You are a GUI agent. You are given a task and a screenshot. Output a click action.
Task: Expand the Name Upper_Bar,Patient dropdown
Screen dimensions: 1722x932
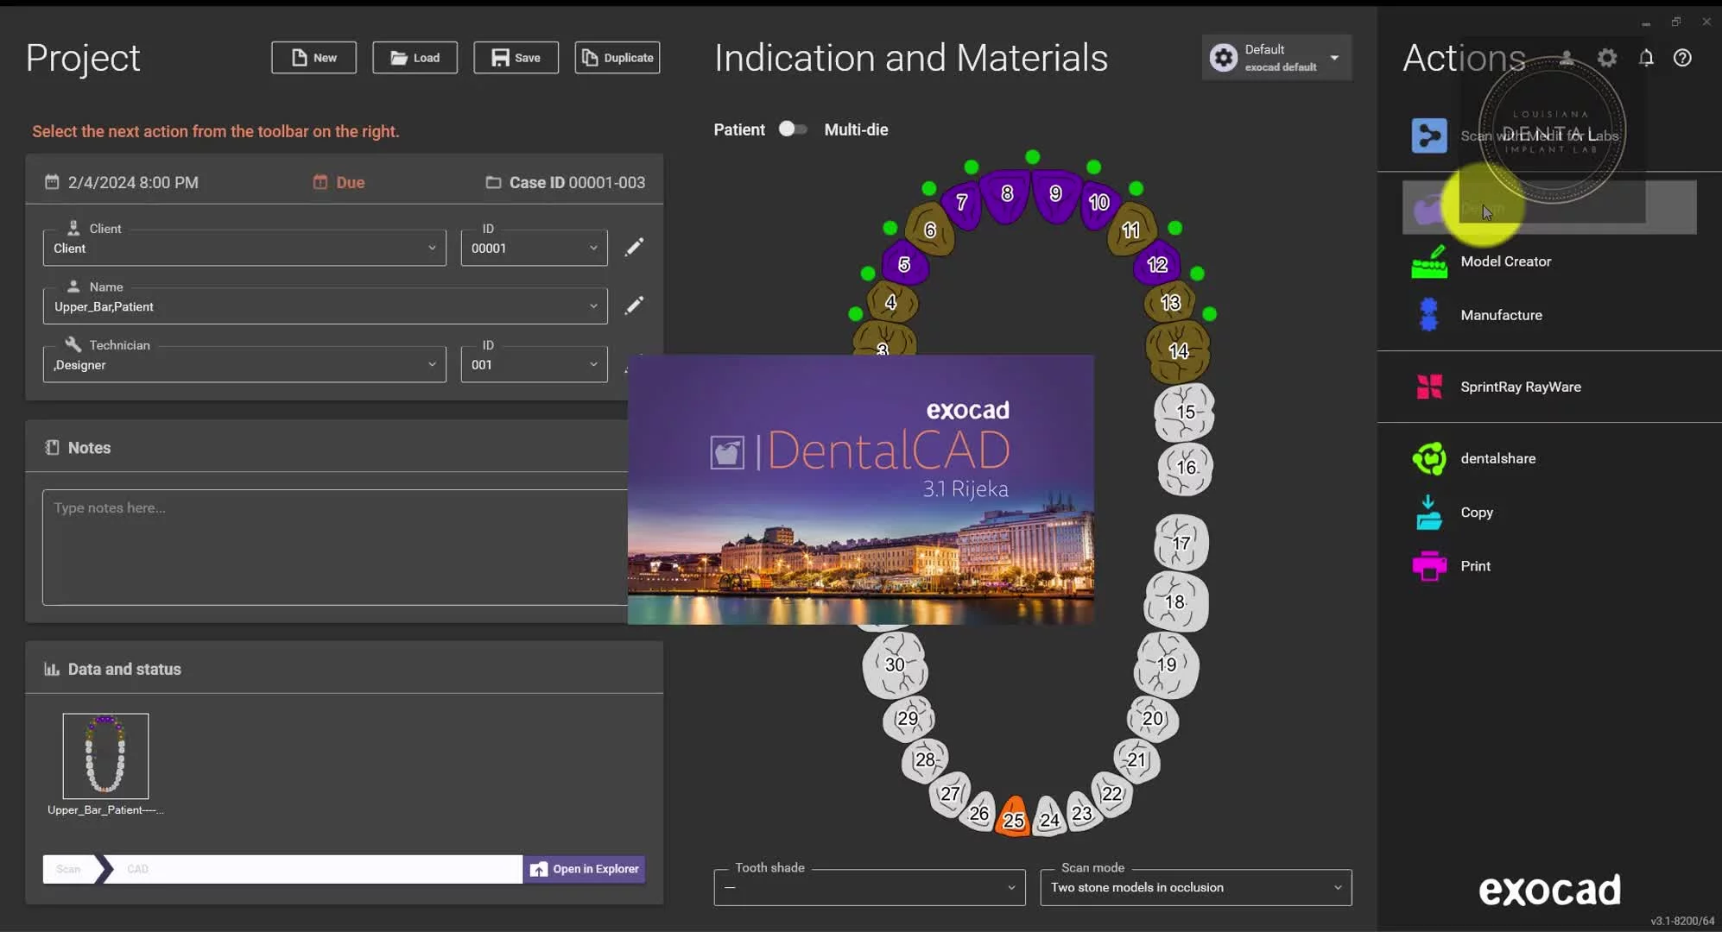click(x=325, y=306)
